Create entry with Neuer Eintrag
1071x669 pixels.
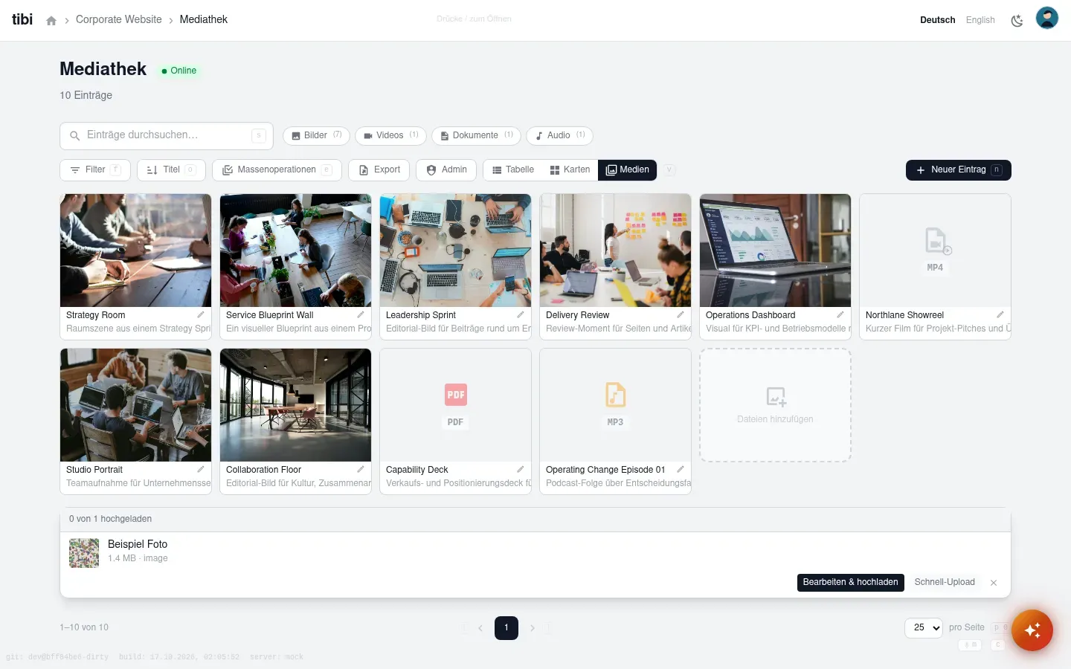pos(958,169)
